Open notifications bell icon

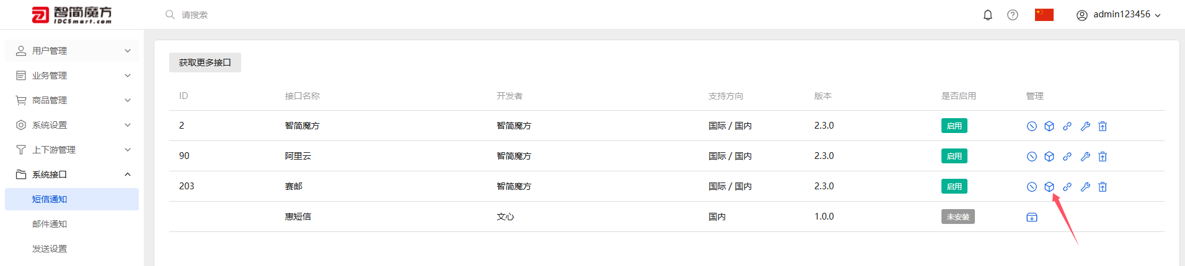988,15
